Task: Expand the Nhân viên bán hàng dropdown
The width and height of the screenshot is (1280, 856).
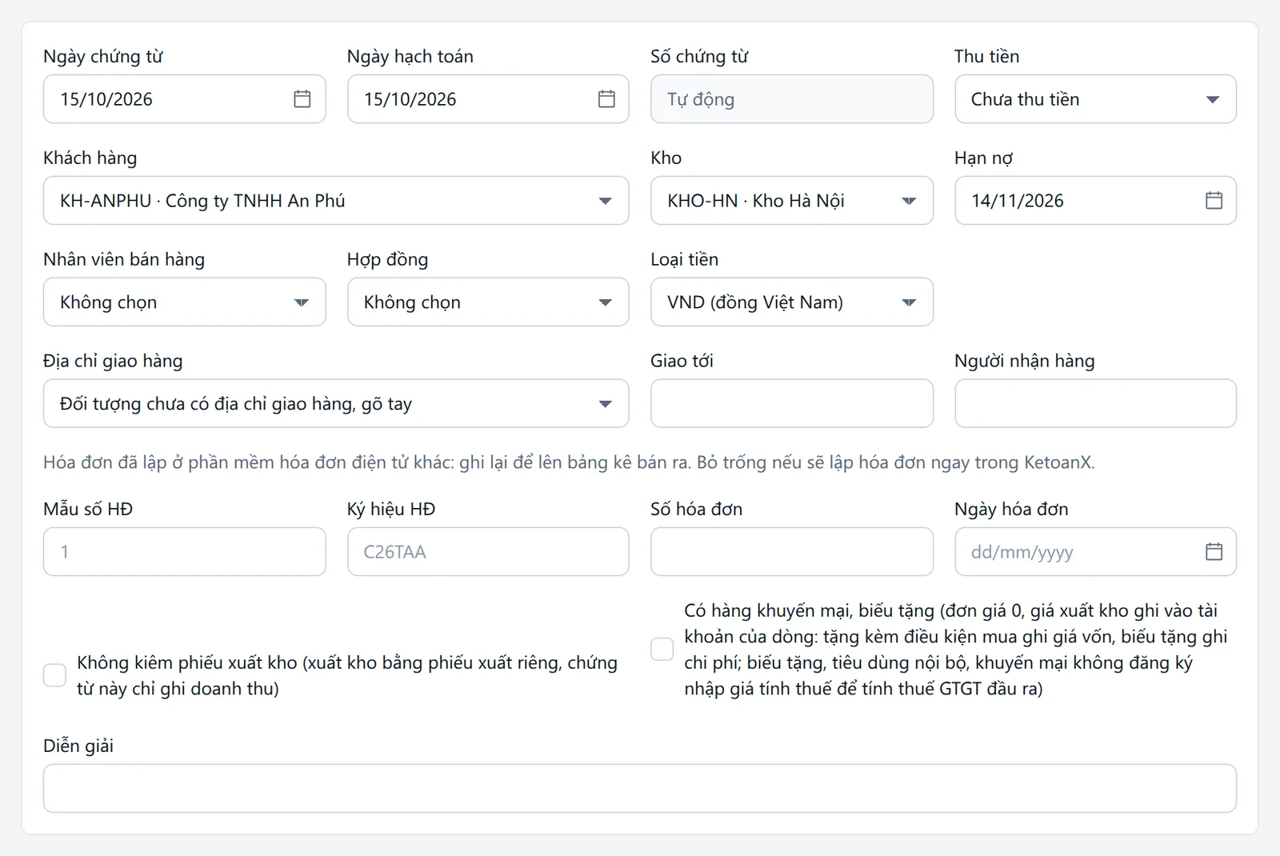Action: [x=185, y=302]
